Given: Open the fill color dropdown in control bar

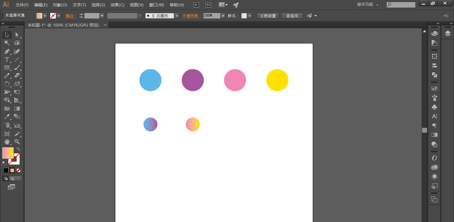Looking at the screenshot, I should pos(45,16).
